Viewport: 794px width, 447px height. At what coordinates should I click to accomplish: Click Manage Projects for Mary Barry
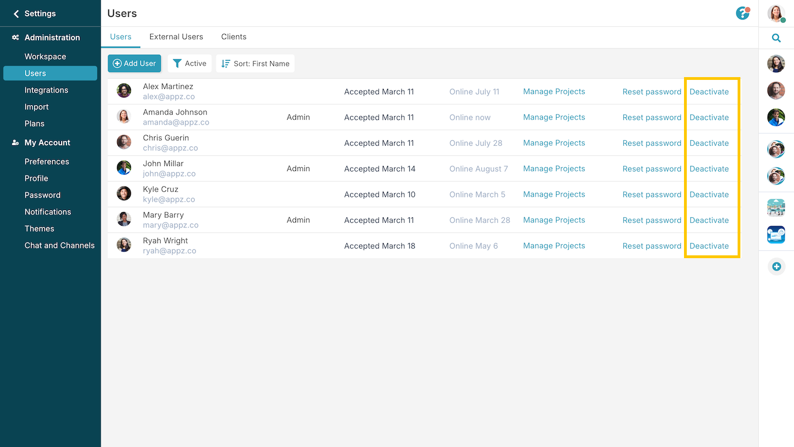pyautogui.click(x=554, y=220)
